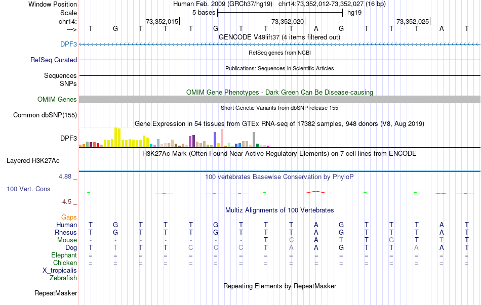Click the Scale label
This screenshot has width=481, height=305.
pos(68,13)
